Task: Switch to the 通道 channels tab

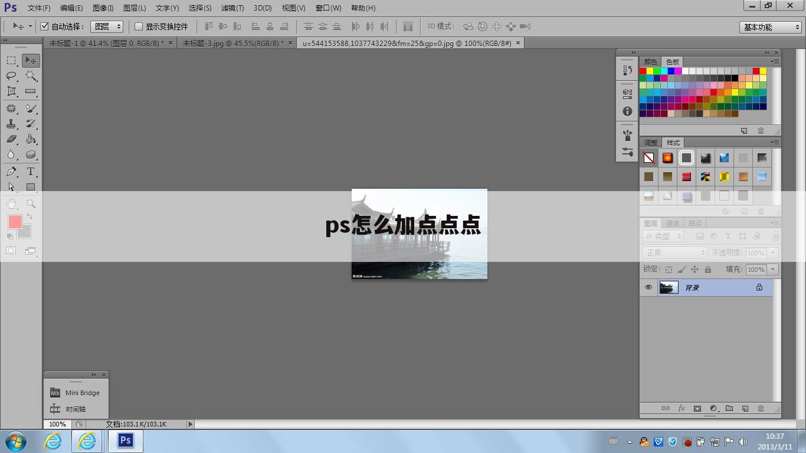Action: (673, 224)
